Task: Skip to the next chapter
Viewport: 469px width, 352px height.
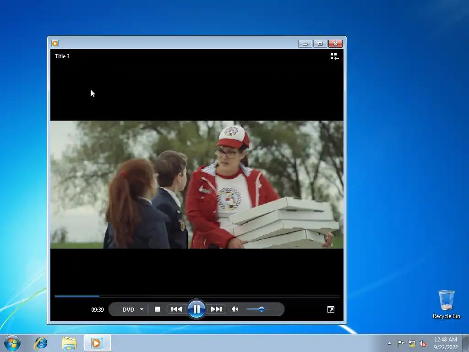Action: (216, 309)
